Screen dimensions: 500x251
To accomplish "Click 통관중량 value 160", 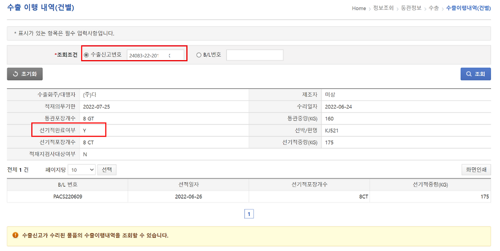I will click(329, 119).
